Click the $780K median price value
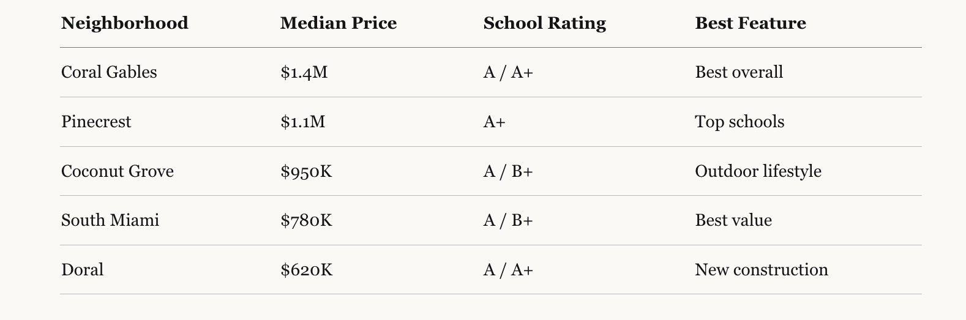 [306, 220]
